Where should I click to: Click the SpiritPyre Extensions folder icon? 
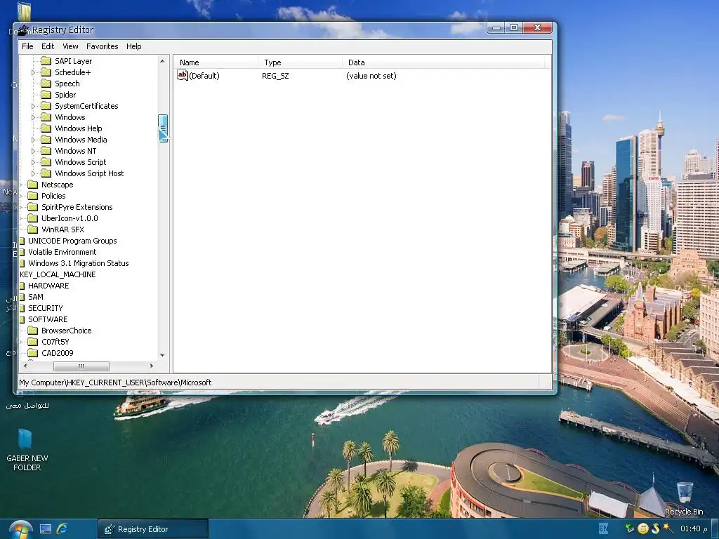32,207
